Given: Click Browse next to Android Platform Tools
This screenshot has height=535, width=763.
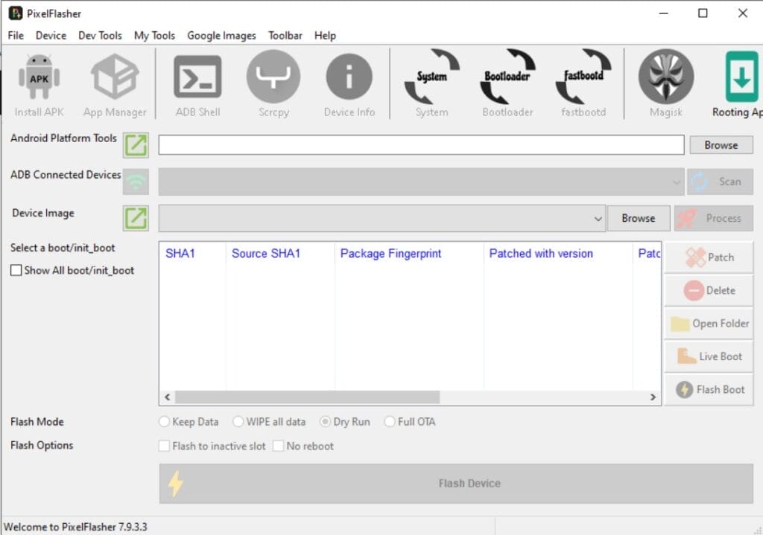Looking at the screenshot, I should [x=721, y=144].
